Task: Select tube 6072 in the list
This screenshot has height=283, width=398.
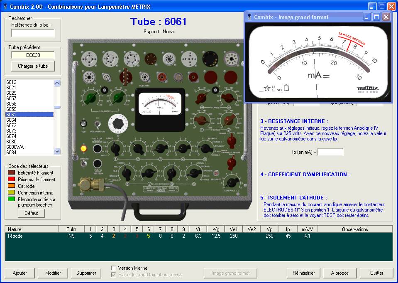Action: click(29, 126)
